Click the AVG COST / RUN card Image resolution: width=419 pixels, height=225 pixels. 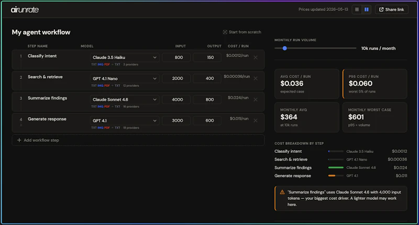307,84
